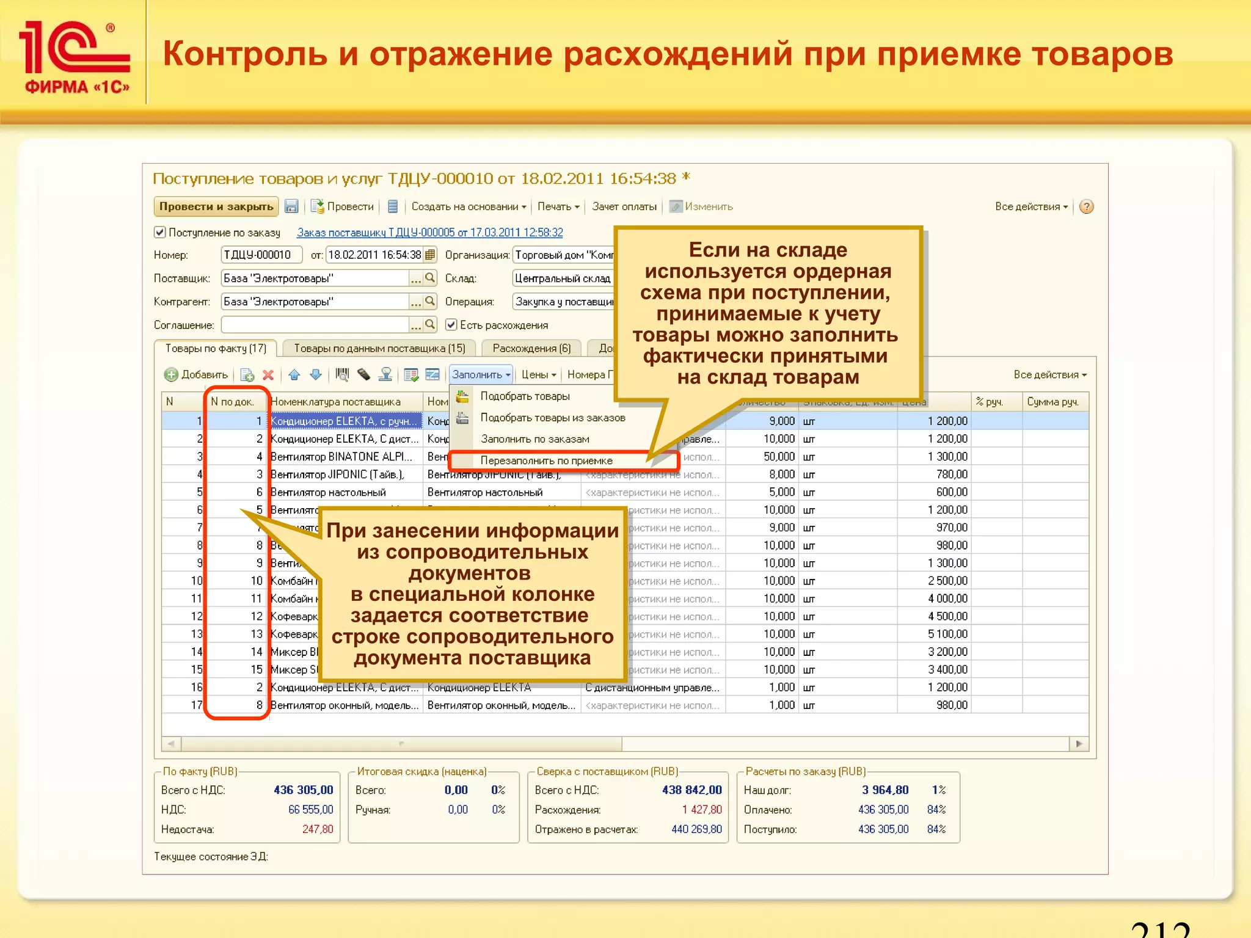
Task: Click the weighing scales icon
Action: point(385,374)
